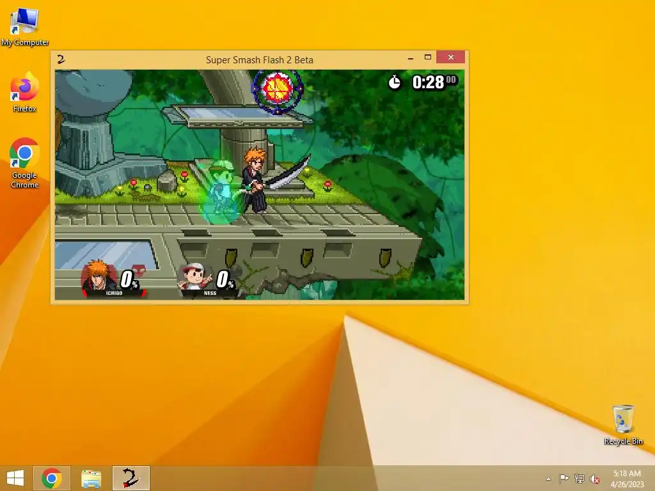Open My Computer desktop icon
The image size is (655, 491).
pyautogui.click(x=25, y=26)
